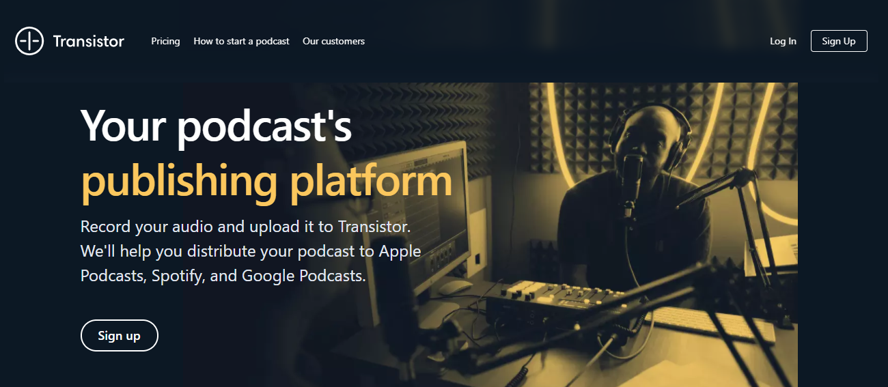View the Our customers page
The width and height of the screenshot is (888, 387).
[333, 41]
